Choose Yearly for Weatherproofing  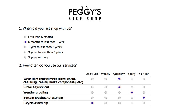pos(132,92)
